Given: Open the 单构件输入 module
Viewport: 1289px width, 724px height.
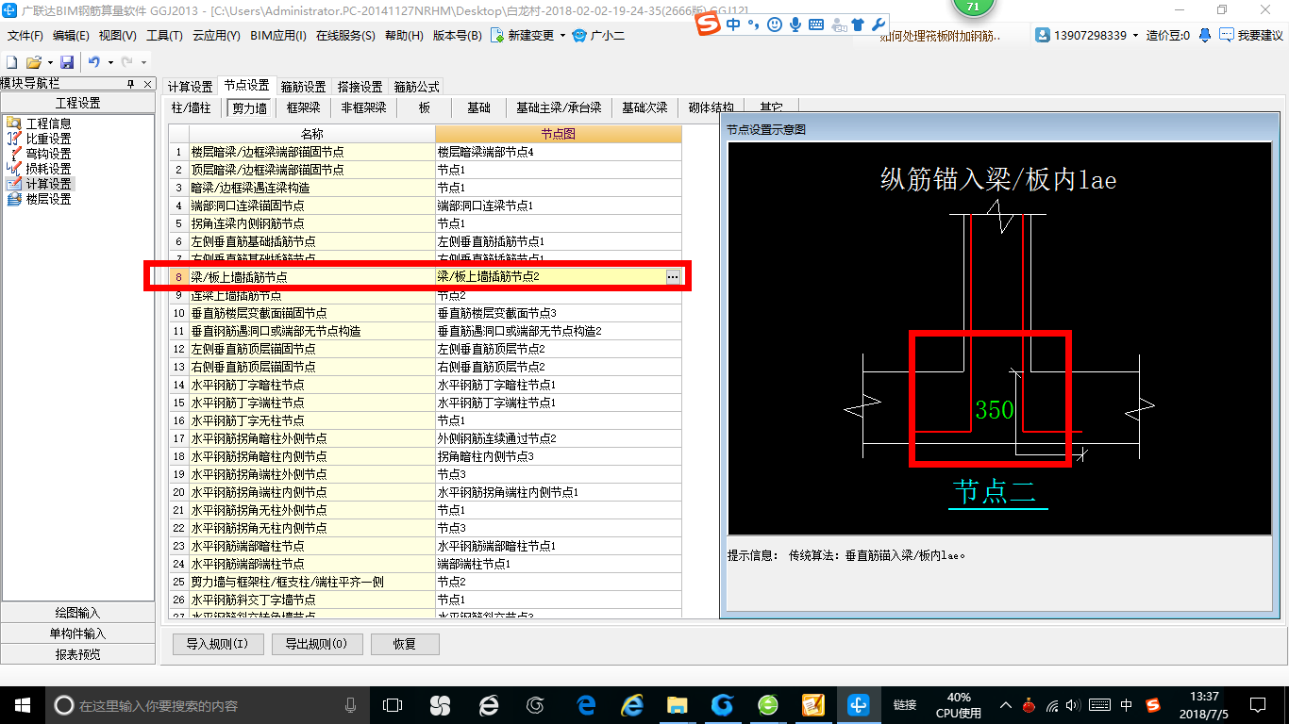Looking at the screenshot, I should (x=78, y=633).
